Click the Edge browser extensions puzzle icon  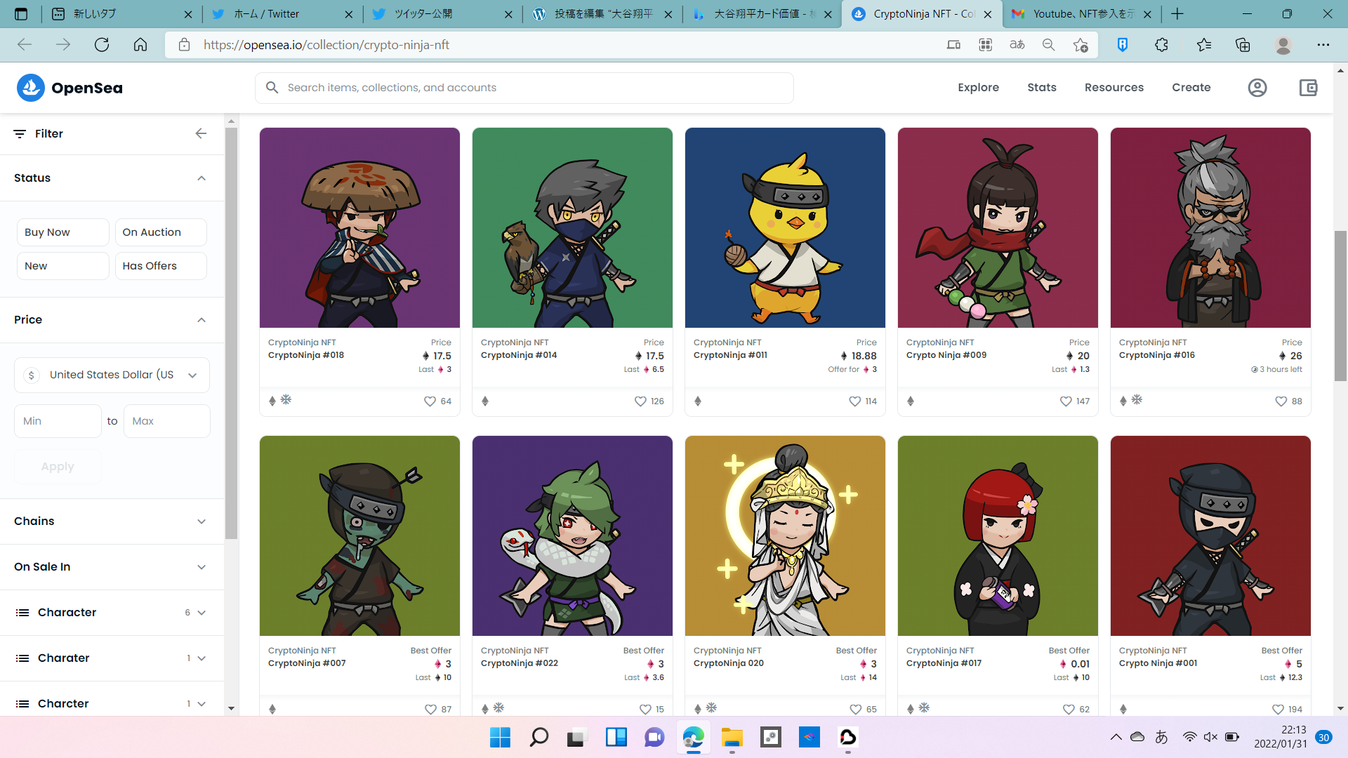(1161, 45)
